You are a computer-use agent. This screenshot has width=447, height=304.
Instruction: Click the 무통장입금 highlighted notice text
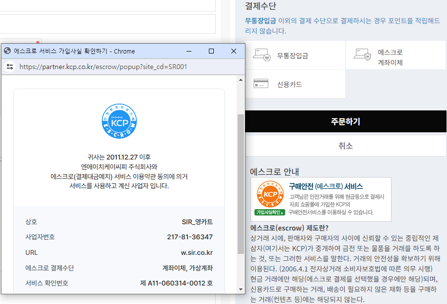pos(261,20)
